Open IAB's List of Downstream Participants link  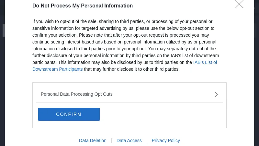[205, 62]
